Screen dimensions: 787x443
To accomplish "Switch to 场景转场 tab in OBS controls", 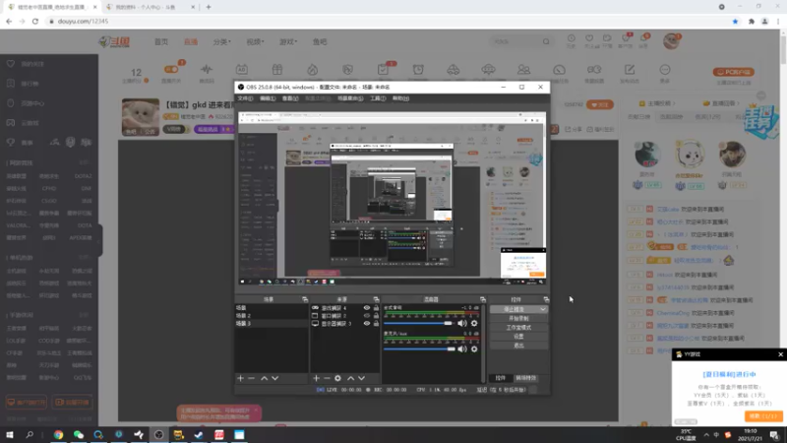I will pyautogui.click(x=526, y=378).
